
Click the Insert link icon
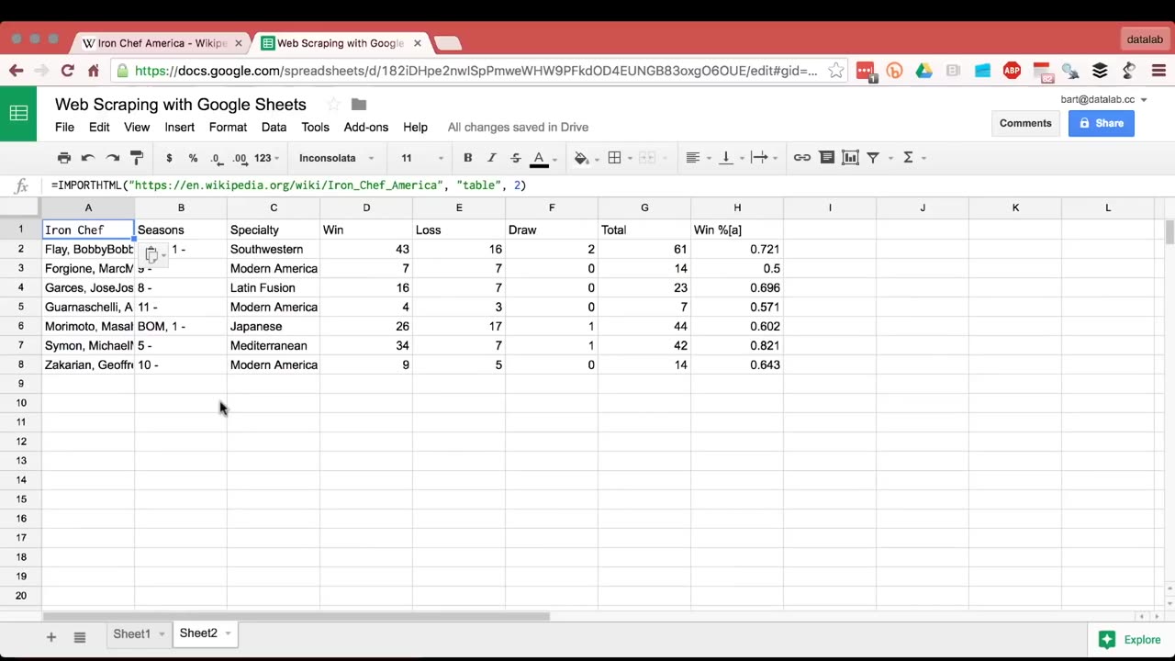tap(802, 158)
